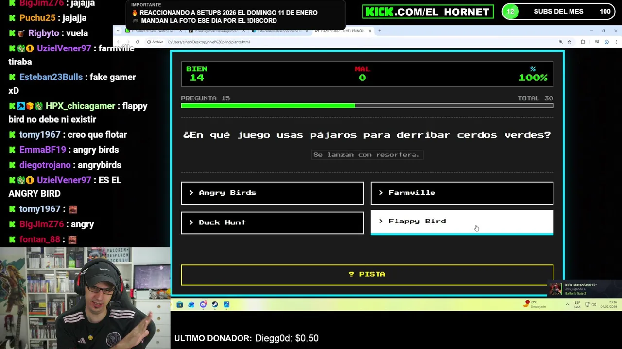The height and width of the screenshot is (349, 622).
Task: Click the streamer webcam feed
Action: click(85, 298)
